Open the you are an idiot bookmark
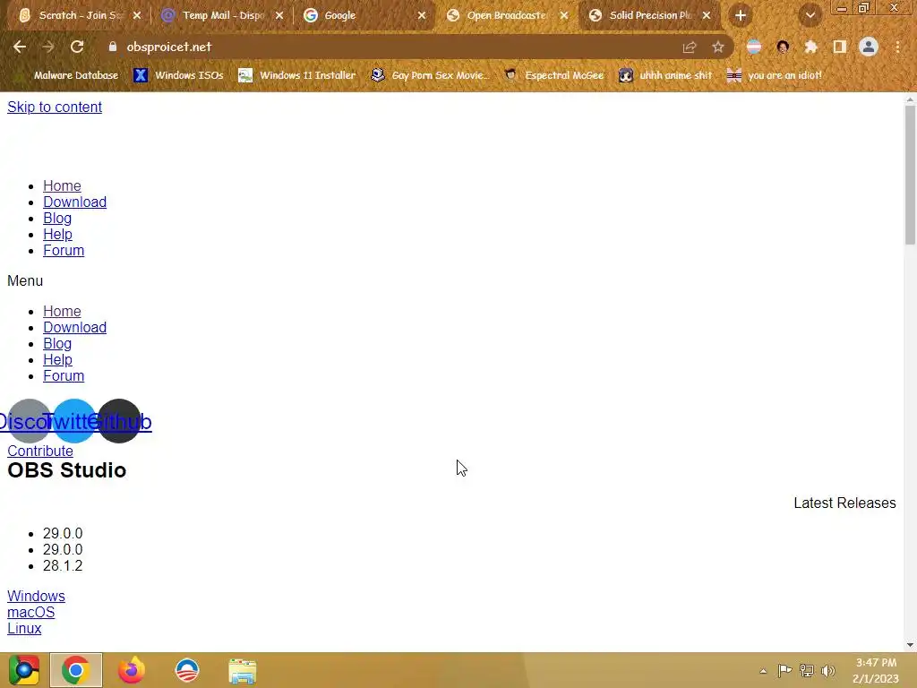 click(774, 75)
